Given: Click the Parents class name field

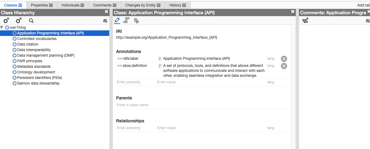Looking at the screenshot, I should tap(202, 105).
